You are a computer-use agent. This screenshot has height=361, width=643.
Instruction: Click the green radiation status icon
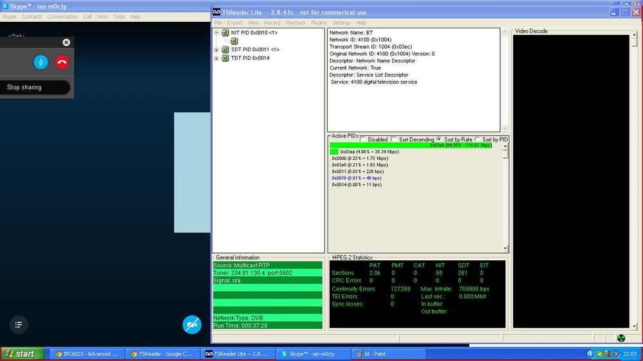coord(621,338)
